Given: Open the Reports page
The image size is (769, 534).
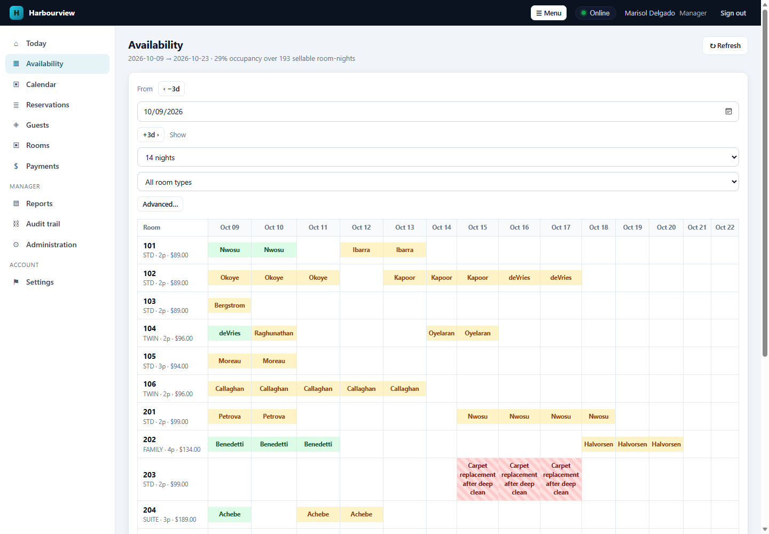Looking at the screenshot, I should point(57,203).
